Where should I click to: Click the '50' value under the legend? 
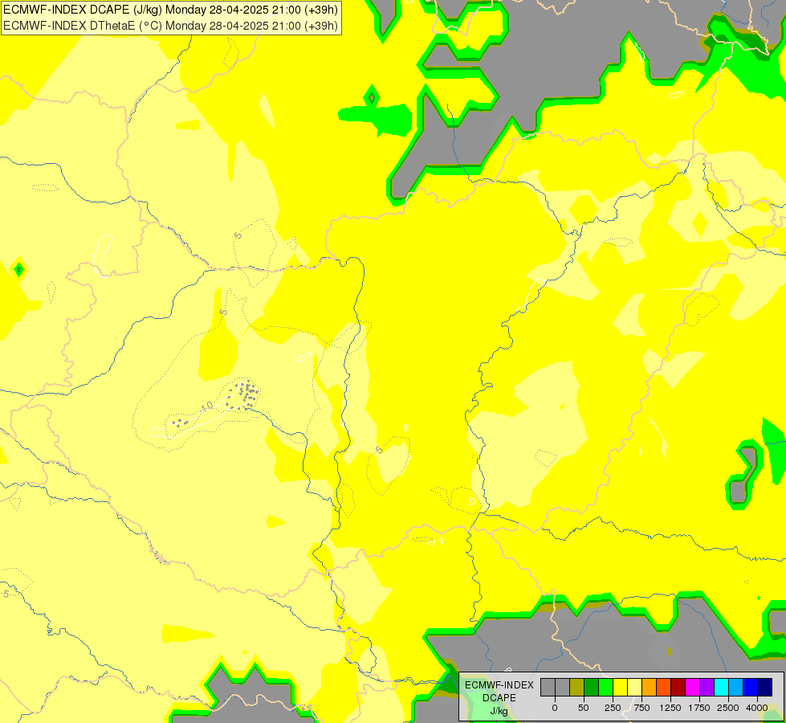tap(584, 708)
